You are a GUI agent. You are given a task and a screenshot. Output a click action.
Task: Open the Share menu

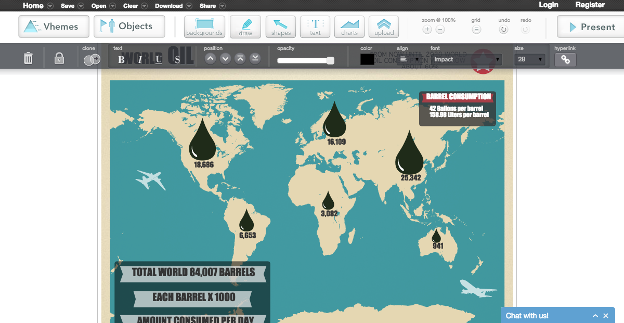(207, 6)
